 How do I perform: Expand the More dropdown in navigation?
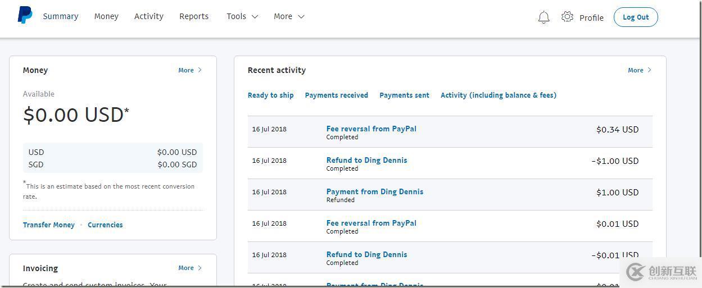click(x=289, y=16)
